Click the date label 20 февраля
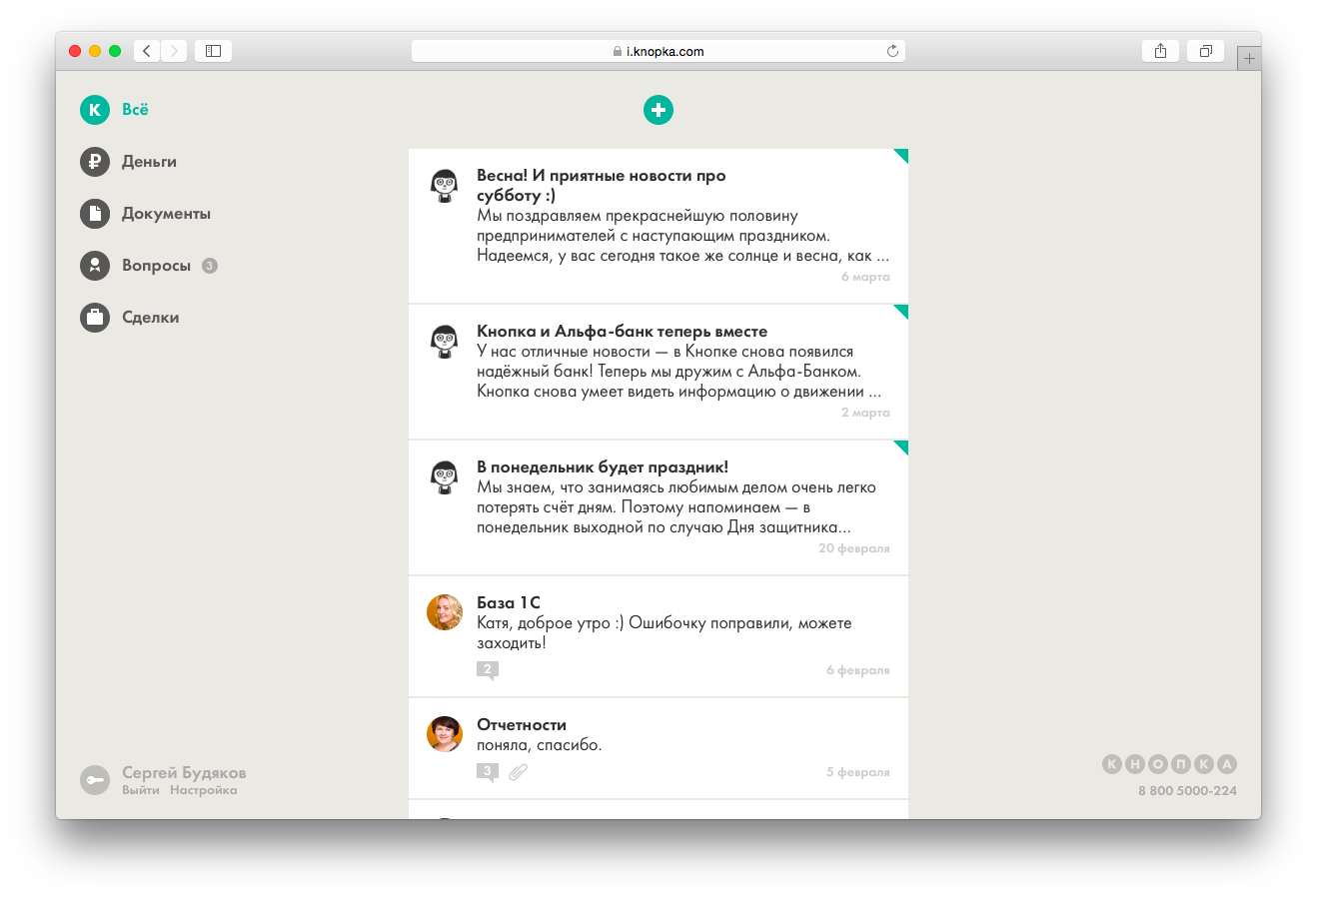1317x899 pixels. (854, 548)
